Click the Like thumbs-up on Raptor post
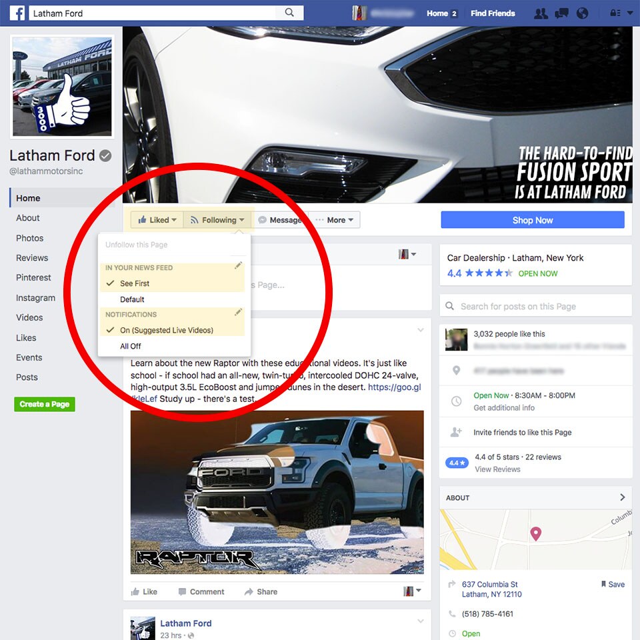 pos(135,591)
